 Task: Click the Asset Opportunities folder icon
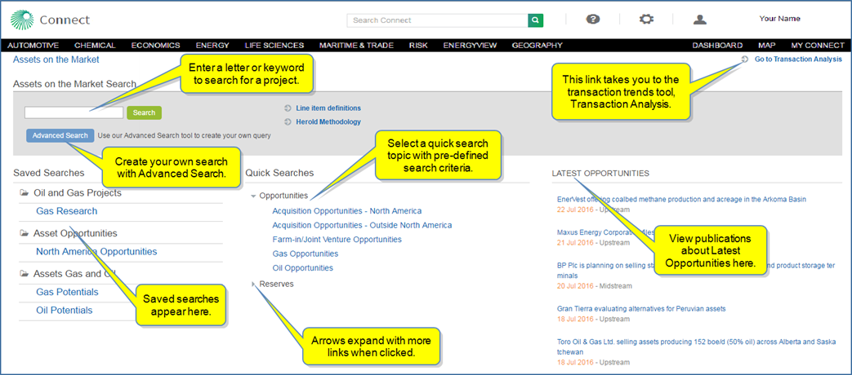(x=24, y=233)
